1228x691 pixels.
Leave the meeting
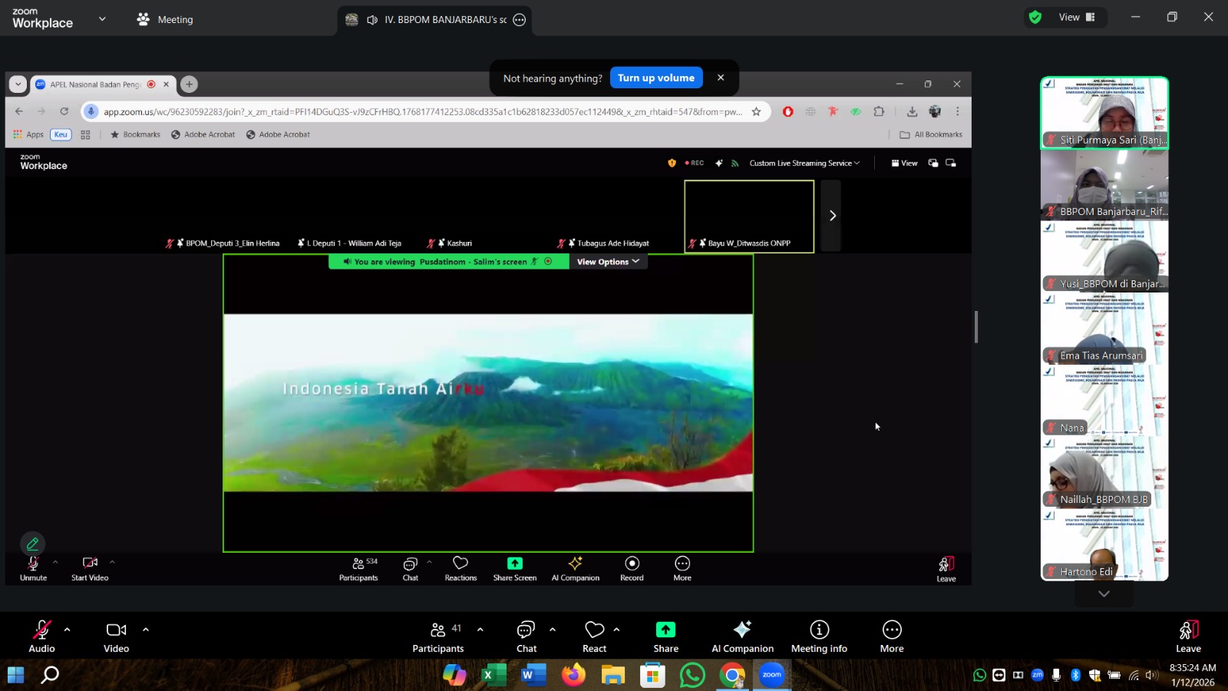coord(1187,636)
